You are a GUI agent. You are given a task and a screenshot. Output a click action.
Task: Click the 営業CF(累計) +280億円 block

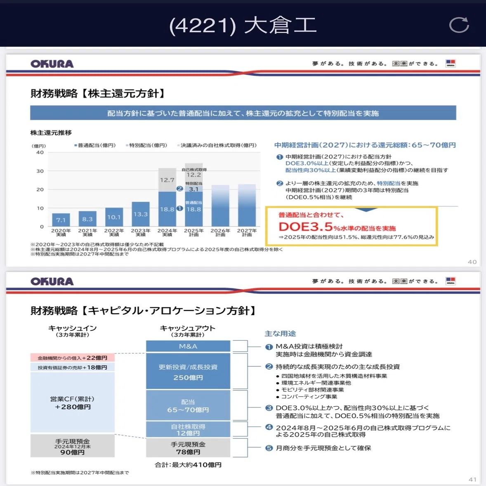[x=73, y=402]
